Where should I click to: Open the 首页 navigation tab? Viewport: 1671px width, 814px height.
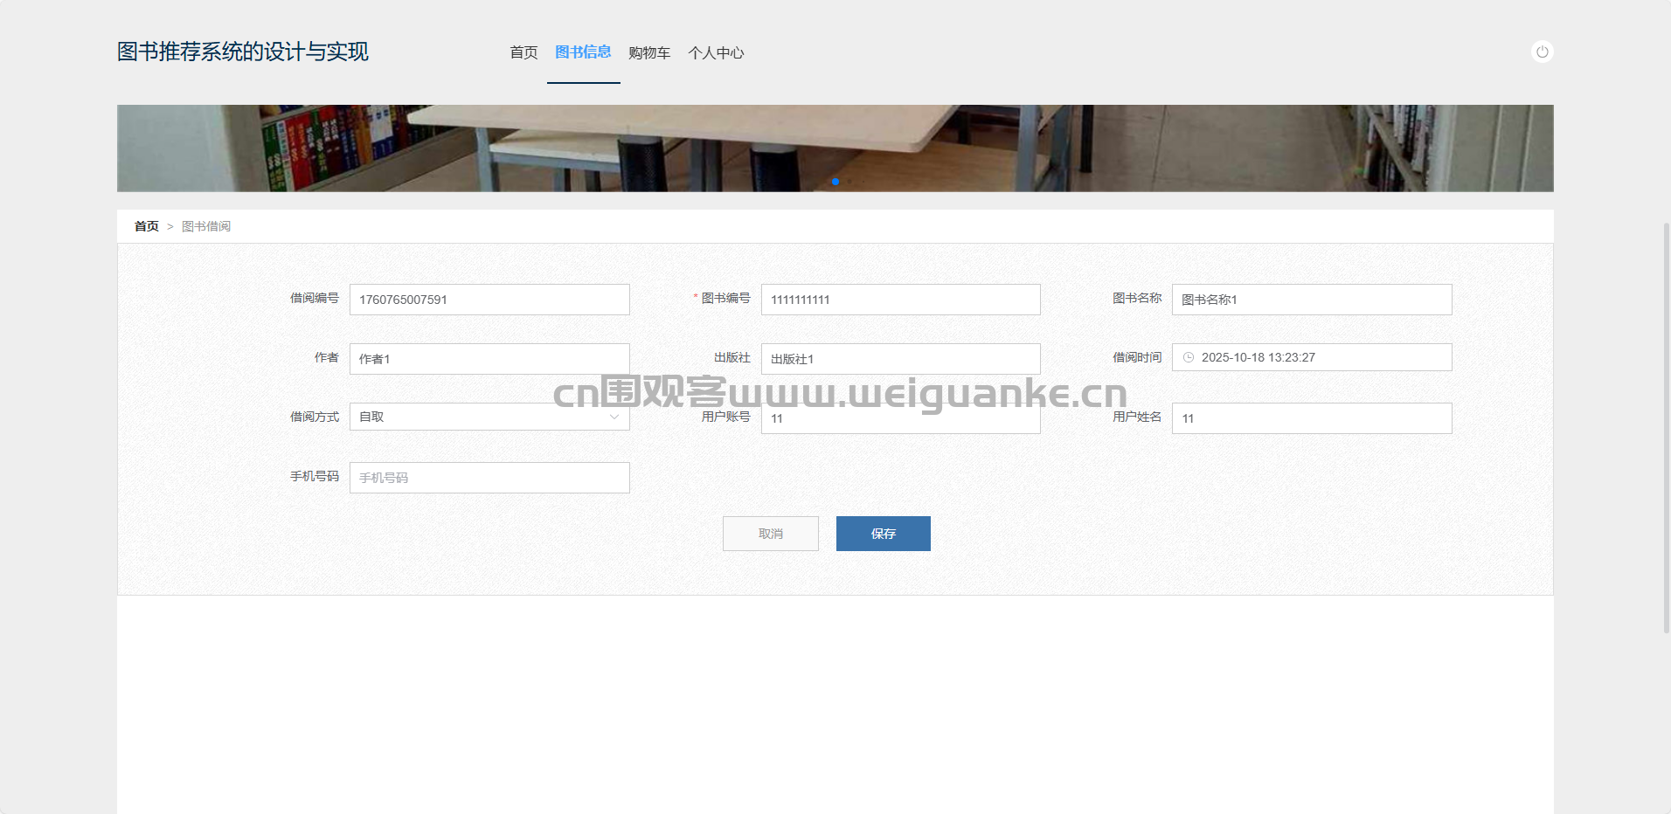point(523,53)
